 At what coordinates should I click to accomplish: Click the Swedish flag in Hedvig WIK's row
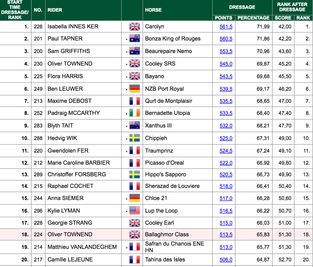(x=135, y=138)
